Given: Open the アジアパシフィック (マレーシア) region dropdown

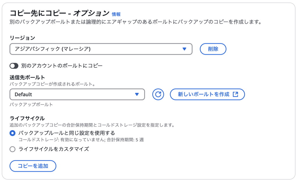Looking at the screenshot, I should point(101,49).
